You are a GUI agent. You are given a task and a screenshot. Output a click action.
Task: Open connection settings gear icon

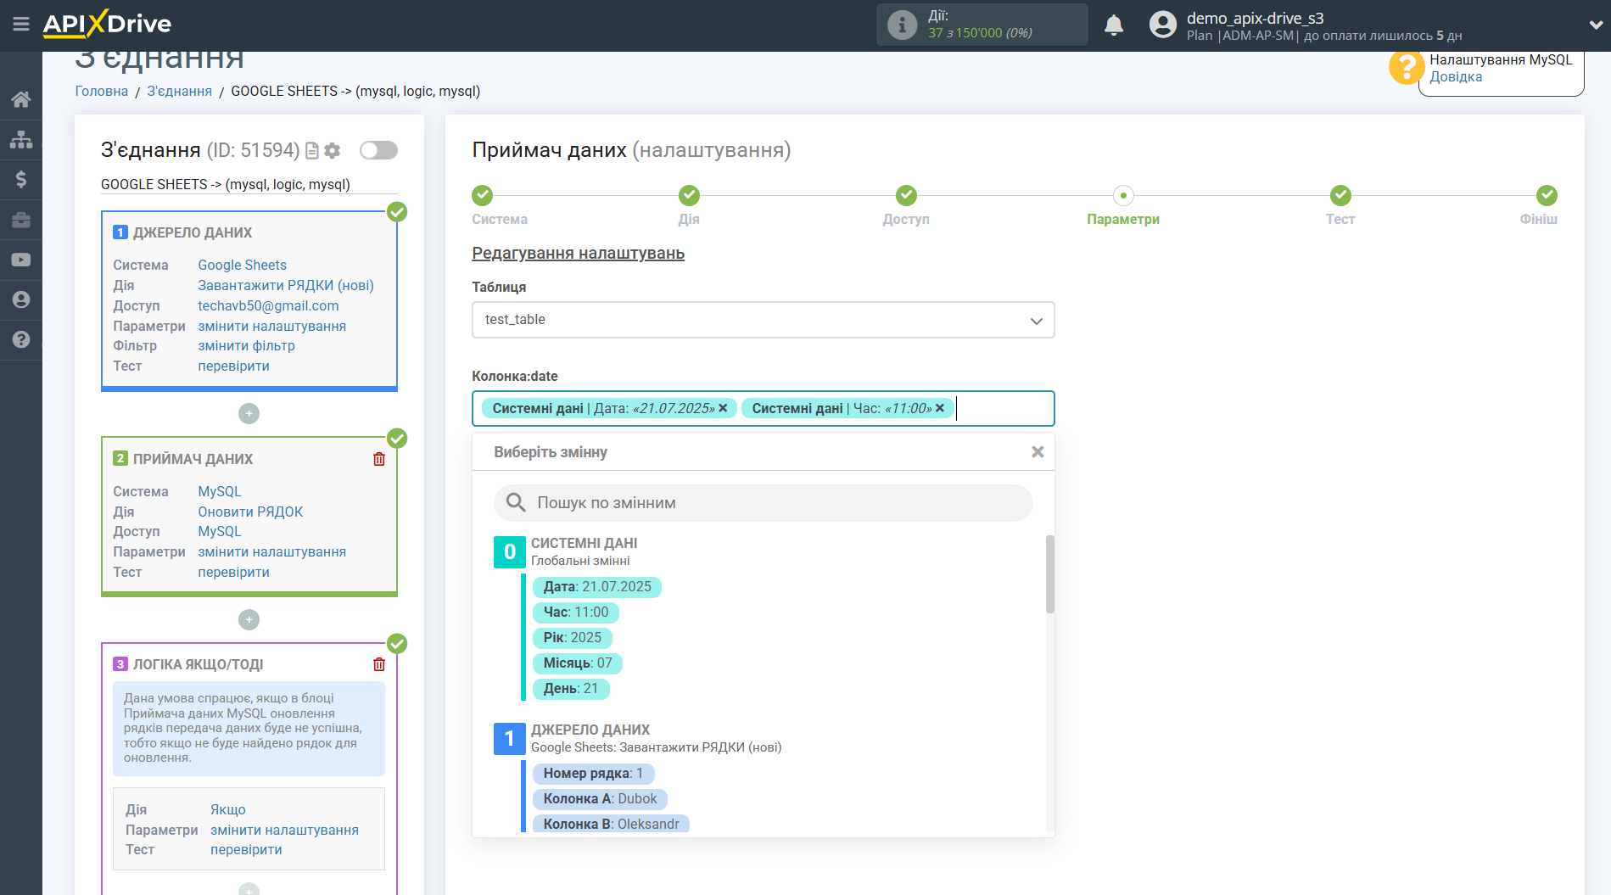[333, 150]
